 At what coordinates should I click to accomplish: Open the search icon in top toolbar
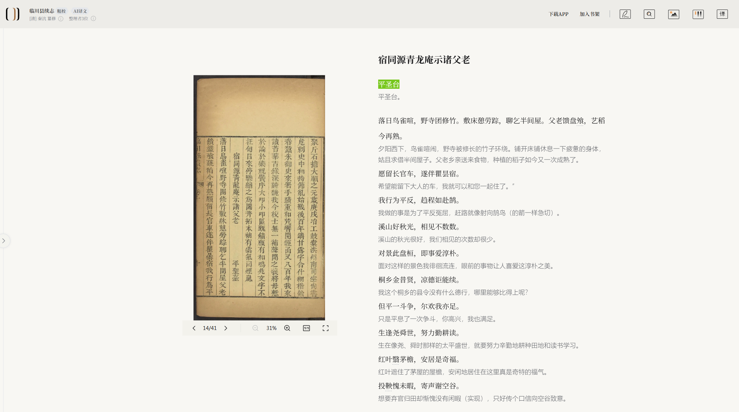[x=649, y=14]
